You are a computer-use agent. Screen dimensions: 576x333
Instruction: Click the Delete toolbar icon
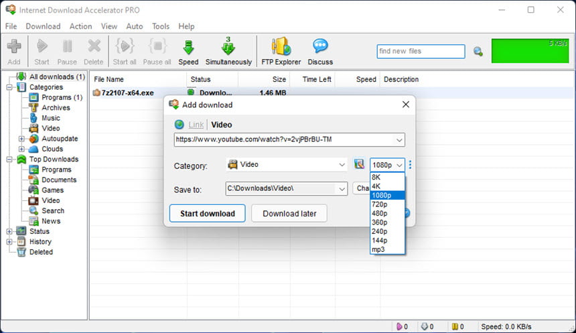point(94,52)
